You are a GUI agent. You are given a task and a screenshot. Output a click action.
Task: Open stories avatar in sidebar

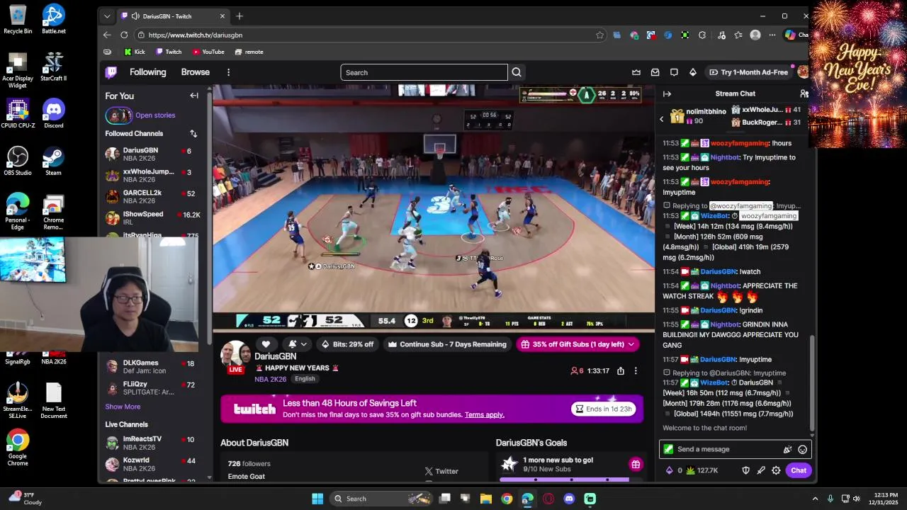click(x=119, y=115)
